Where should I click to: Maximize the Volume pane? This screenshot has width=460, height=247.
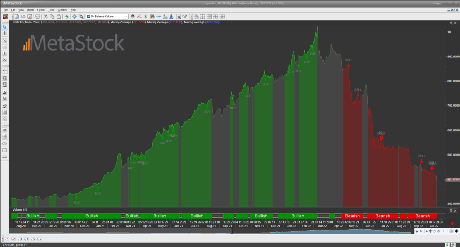[x=451, y=209]
